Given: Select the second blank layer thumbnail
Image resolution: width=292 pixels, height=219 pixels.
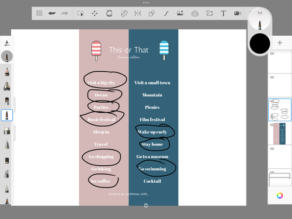Looking at the screenshot, I should tap(280, 85).
